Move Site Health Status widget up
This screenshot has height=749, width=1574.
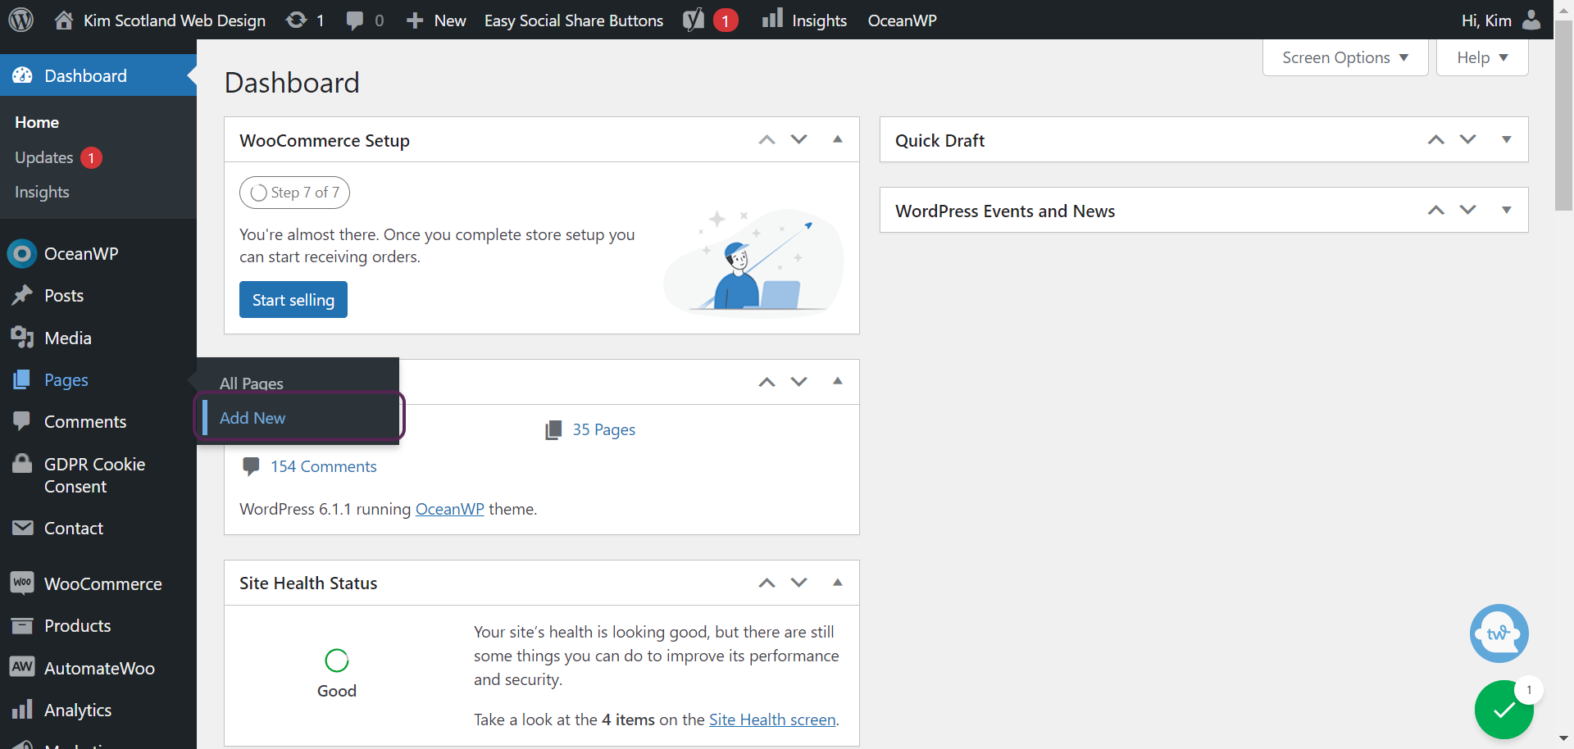[767, 583]
